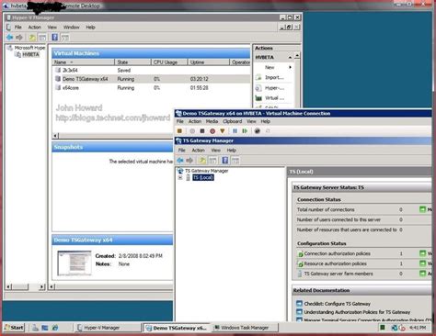Click Up folder icon in Hyper-V Manager toolbar
Image resolution: width=436 pixels, height=336 pixels.
32,38
